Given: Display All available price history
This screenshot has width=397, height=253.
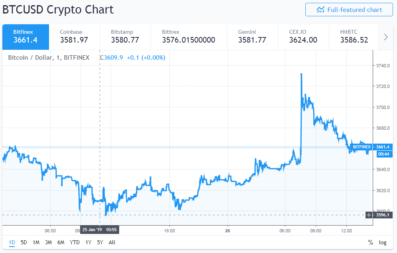Looking at the screenshot, I should click(112, 242).
